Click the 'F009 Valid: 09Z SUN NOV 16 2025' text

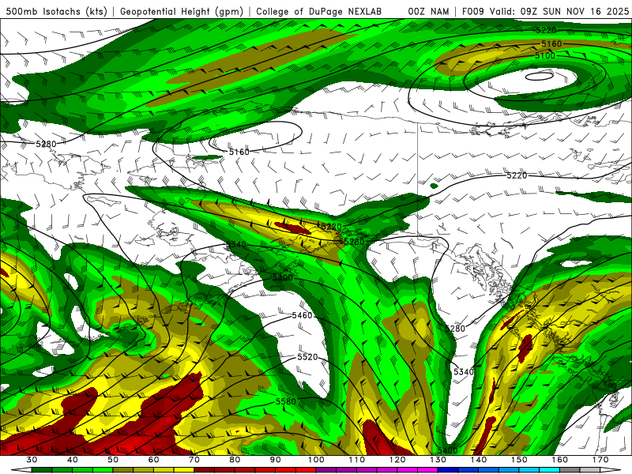click(545, 11)
